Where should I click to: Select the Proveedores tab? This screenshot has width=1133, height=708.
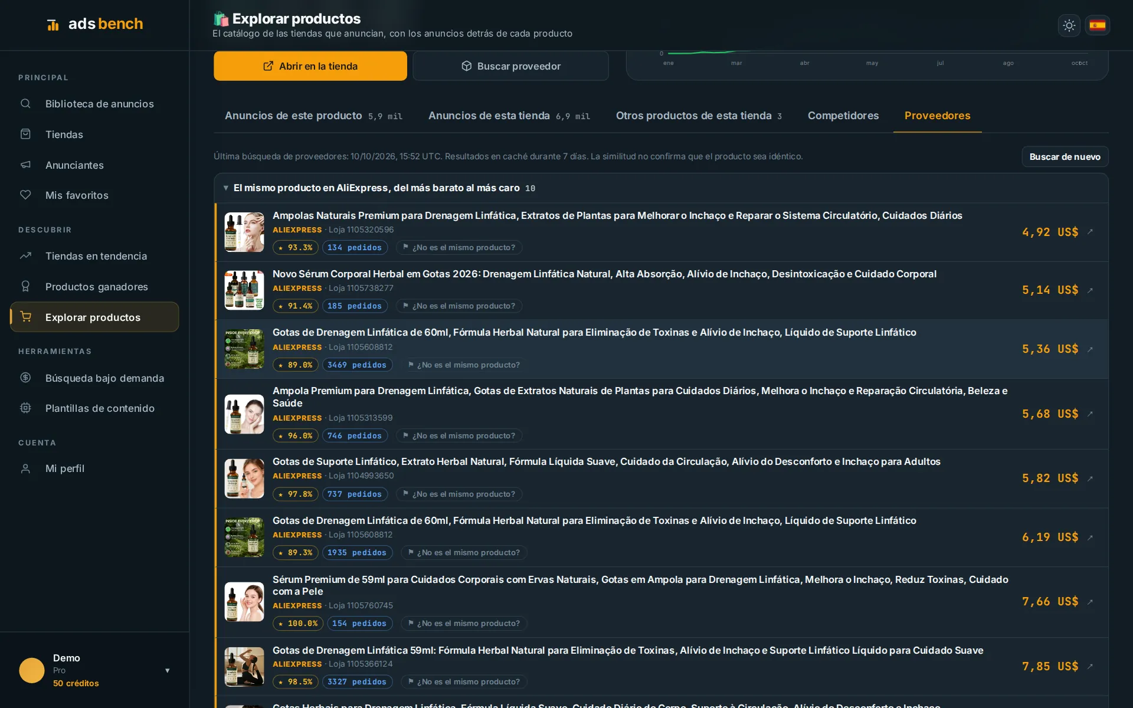point(937,116)
